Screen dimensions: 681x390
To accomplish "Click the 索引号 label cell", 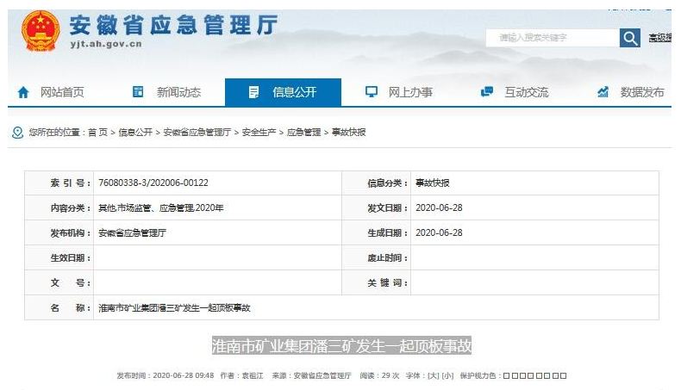I will (59, 183).
